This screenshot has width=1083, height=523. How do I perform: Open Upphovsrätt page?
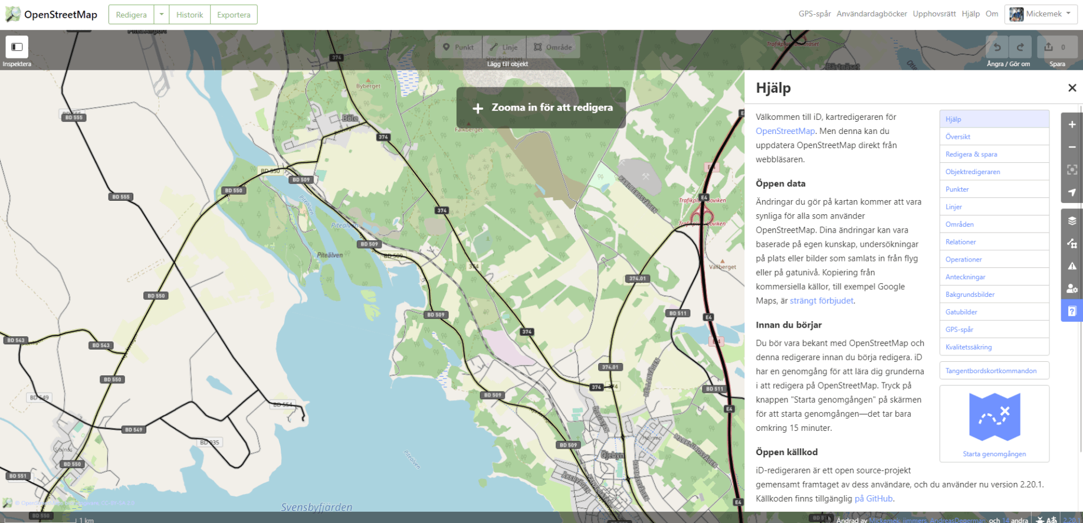934,14
